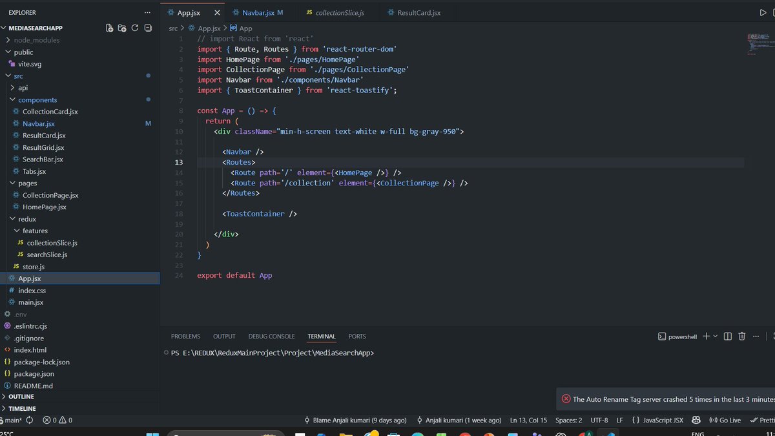The image size is (775, 436).
Task: Click the Spaces: 2 indentation setting
Action: coord(568,420)
